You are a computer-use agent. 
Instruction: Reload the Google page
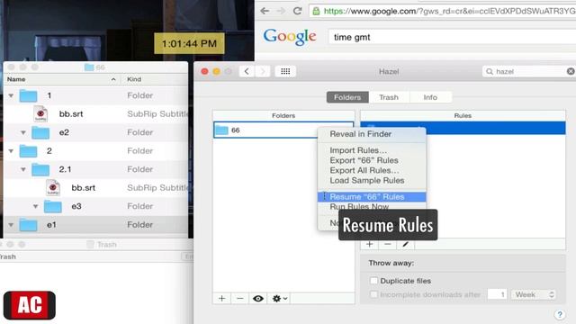298,11
